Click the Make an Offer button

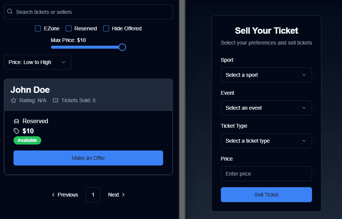(x=88, y=158)
